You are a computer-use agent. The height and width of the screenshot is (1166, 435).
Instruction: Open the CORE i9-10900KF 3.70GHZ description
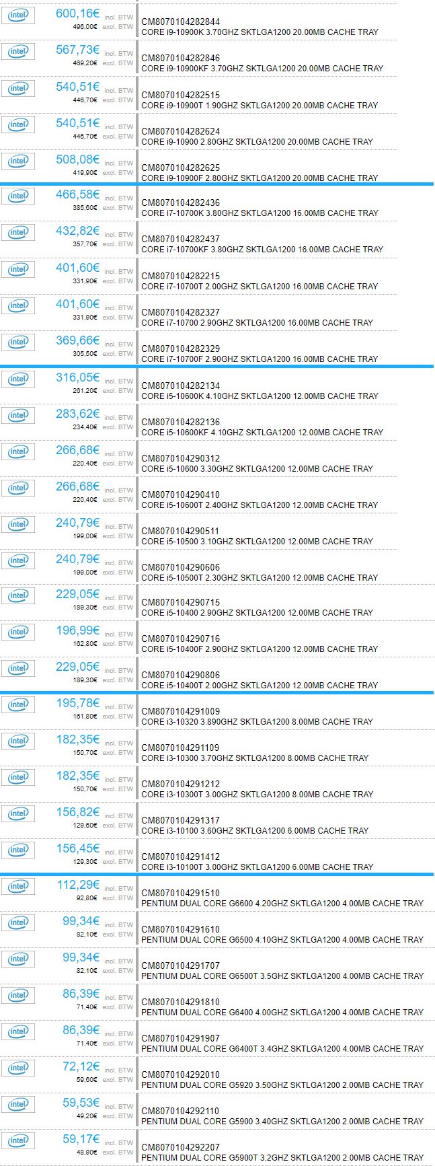(262, 69)
